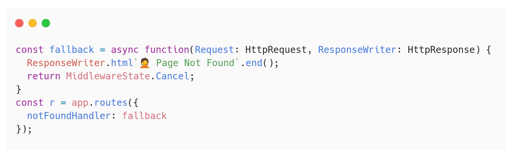
Task: Click the notFoundHandler property key
Action: pos(68,116)
